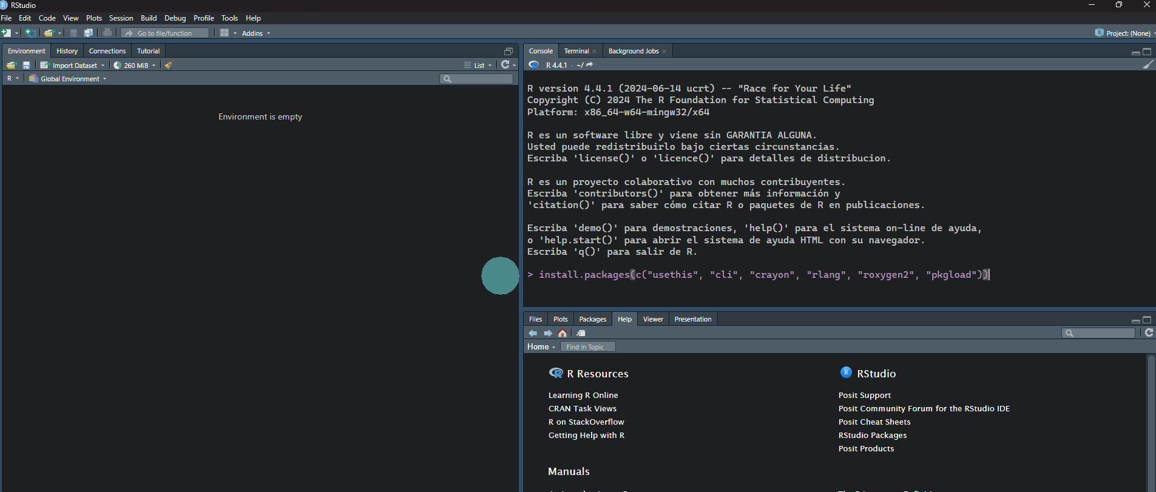This screenshot has width=1156, height=492.
Task: Click the load workspace folder icon
Action: tap(11, 65)
